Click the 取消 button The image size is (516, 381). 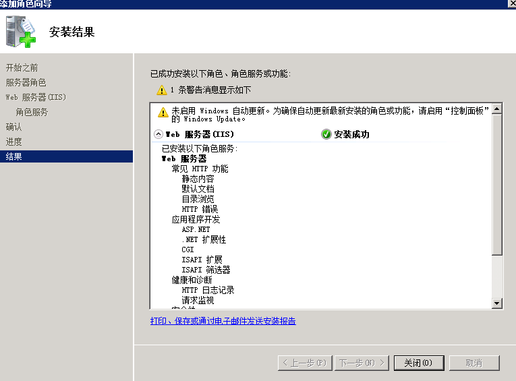click(474, 363)
